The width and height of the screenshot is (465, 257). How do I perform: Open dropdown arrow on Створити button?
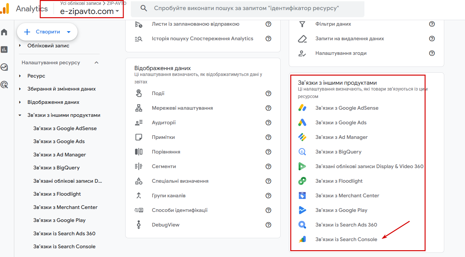pyautogui.click(x=68, y=32)
